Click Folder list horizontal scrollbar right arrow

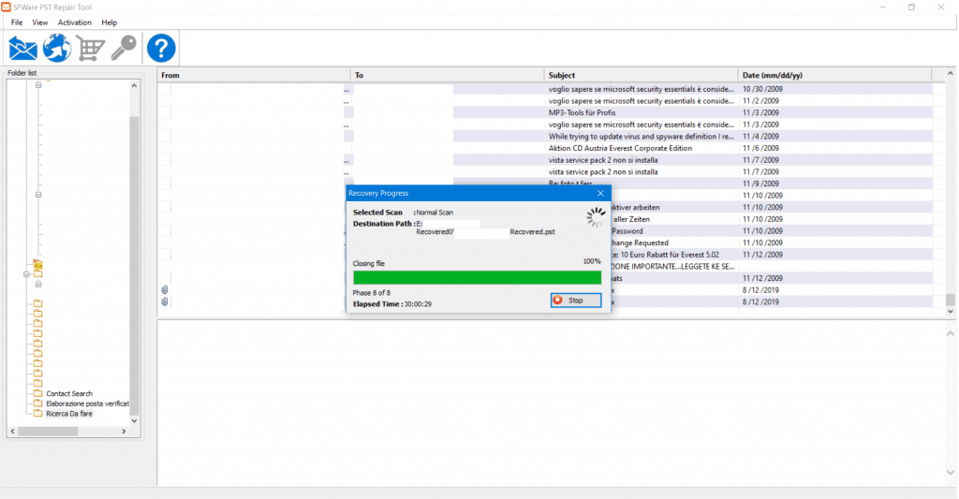click(x=124, y=431)
